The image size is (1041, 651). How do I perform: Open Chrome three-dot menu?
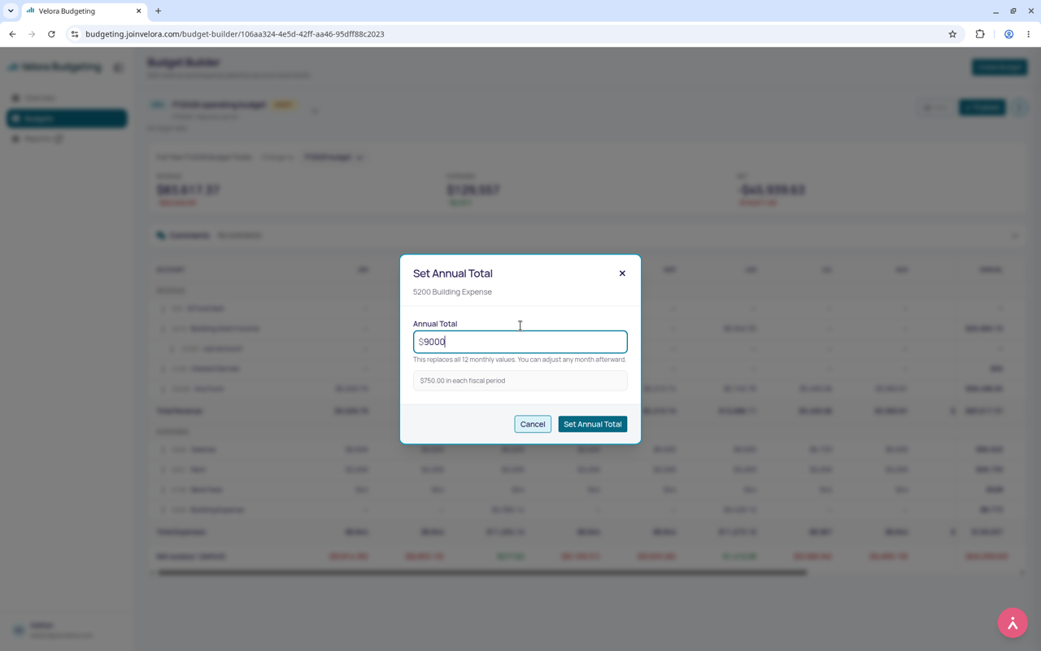[1028, 34]
